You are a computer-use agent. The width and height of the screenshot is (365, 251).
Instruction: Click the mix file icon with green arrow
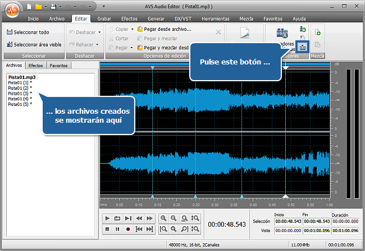pos(317,32)
